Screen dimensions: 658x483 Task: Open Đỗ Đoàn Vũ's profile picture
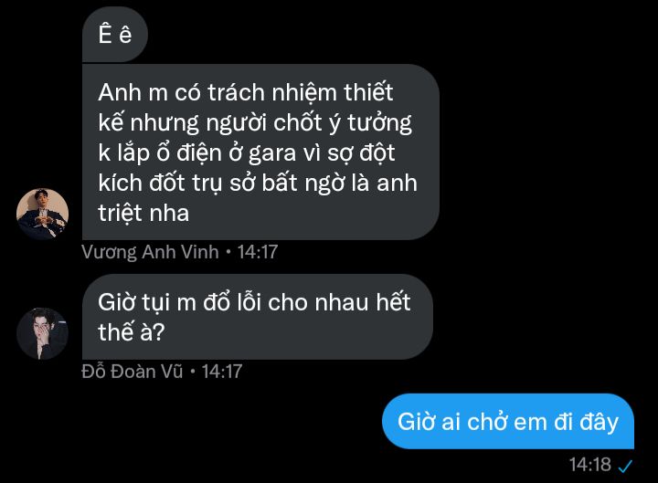[42, 334]
